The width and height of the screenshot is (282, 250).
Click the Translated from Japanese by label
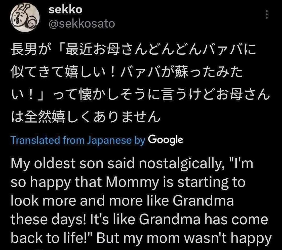click(x=78, y=140)
